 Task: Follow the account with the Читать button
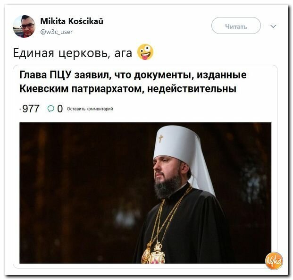236,25
